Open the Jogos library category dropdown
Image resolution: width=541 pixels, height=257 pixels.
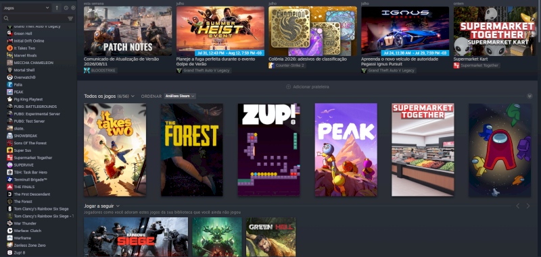tap(26, 7)
